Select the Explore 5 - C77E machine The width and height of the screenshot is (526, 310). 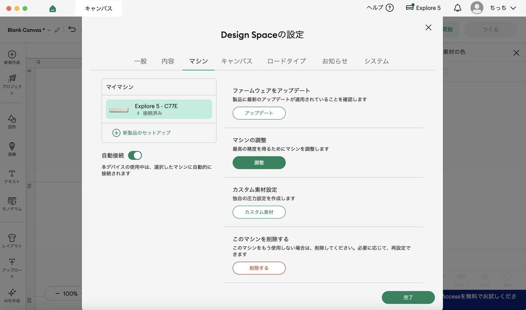click(x=159, y=109)
